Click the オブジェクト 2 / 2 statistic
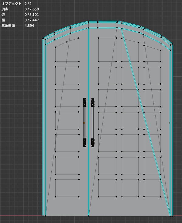This screenshot has height=223, width=182. click(16, 4)
